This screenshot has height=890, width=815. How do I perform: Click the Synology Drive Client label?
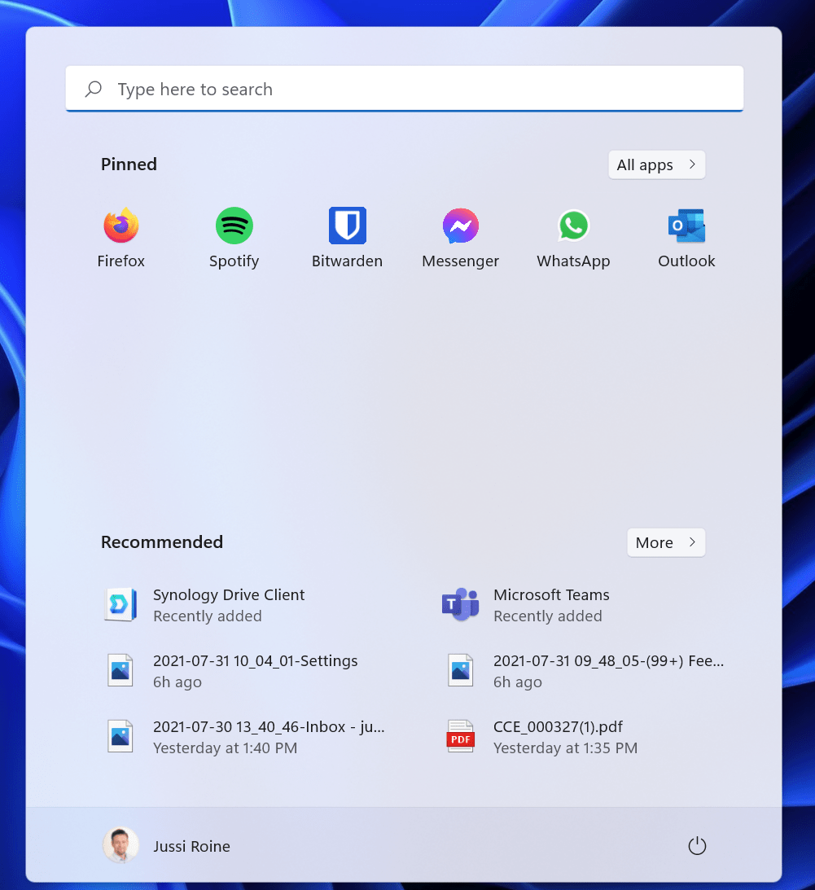(x=229, y=595)
